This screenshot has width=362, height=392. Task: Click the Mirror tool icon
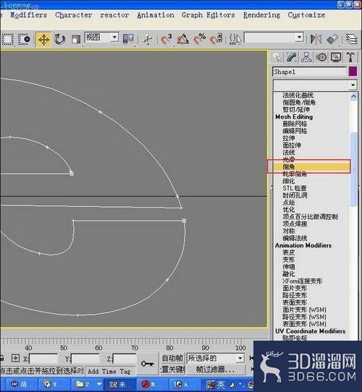[316, 39]
